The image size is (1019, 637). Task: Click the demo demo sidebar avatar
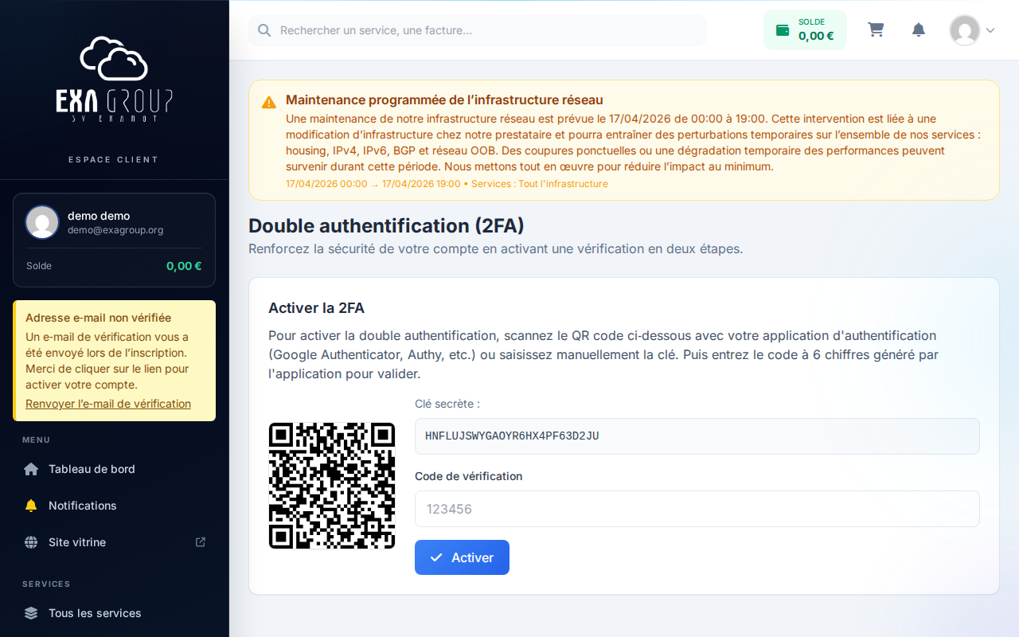[x=42, y=222]
